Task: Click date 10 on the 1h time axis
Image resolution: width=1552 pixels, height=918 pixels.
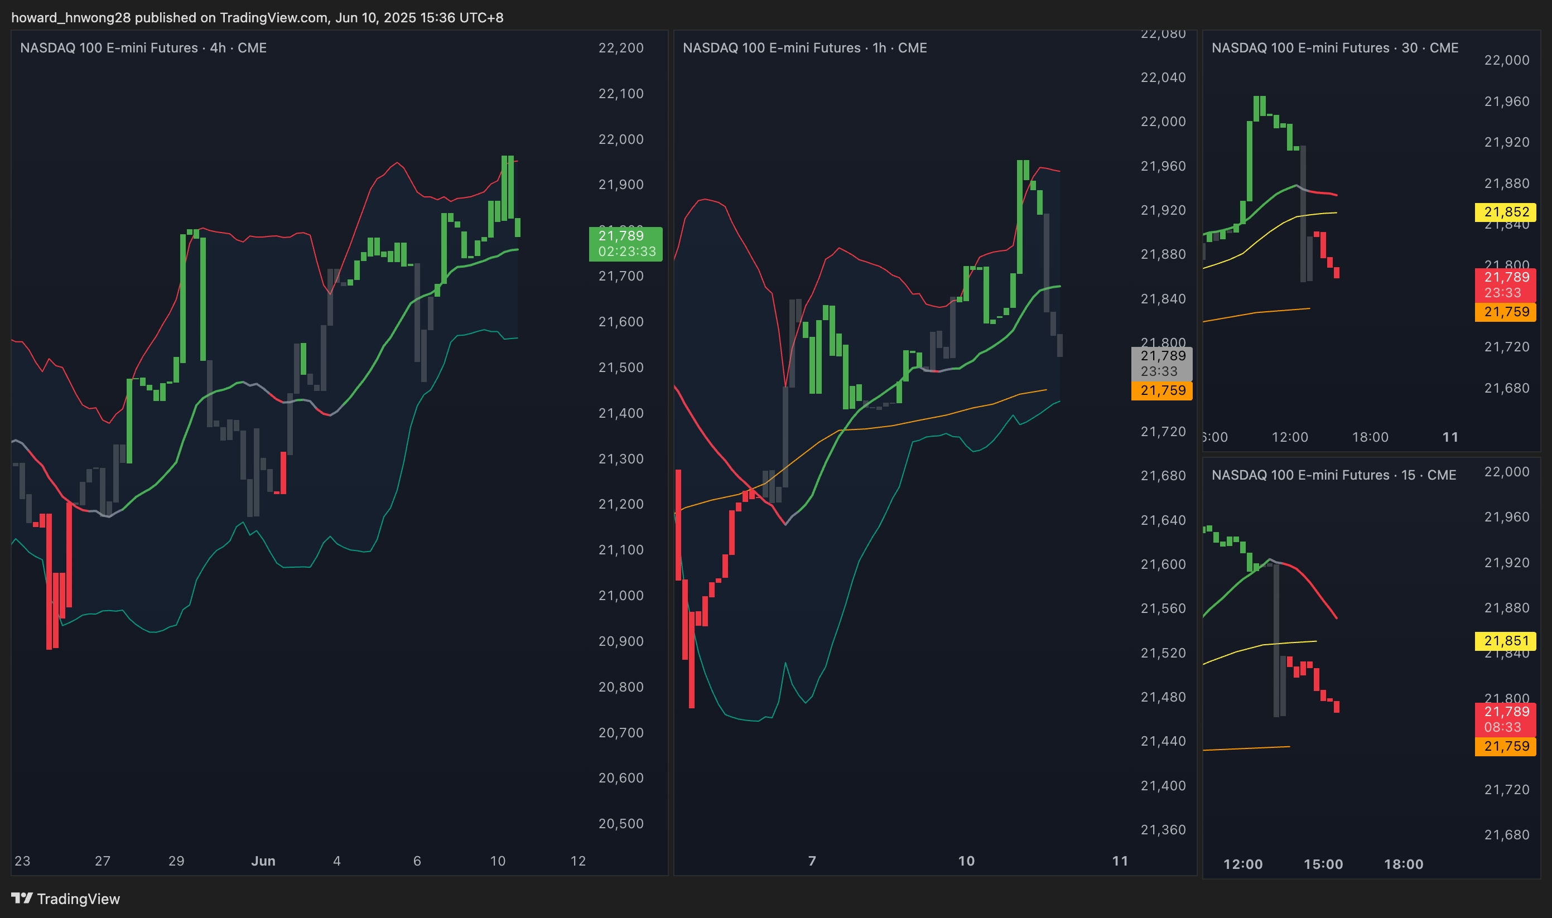Action: pos(966,861)
